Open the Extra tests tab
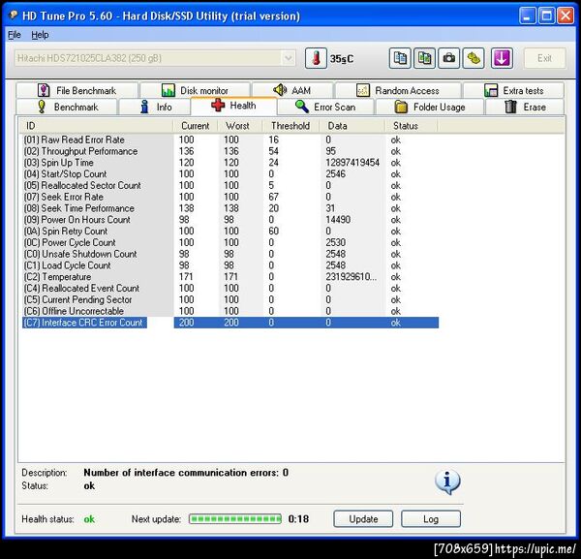Image resolution: width=581 pixels, height=559 pixels. point(514,90)
